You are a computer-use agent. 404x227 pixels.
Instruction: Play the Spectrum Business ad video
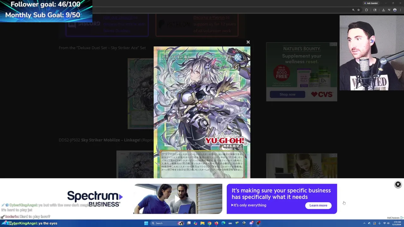178,199
